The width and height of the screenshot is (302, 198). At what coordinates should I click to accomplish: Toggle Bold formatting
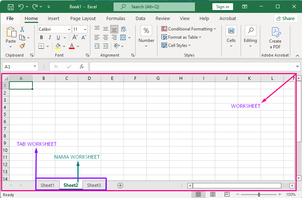tap(41, 38)
